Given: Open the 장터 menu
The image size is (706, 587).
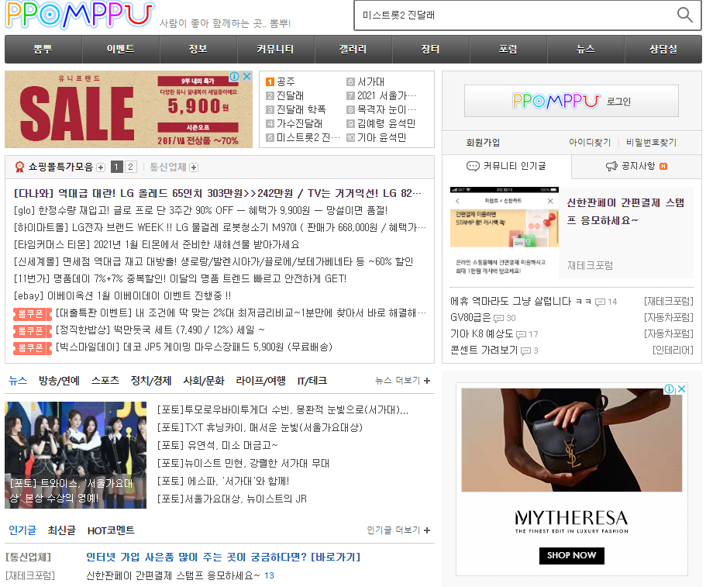Looking at the screenshot, I should (x=430, y=49).
